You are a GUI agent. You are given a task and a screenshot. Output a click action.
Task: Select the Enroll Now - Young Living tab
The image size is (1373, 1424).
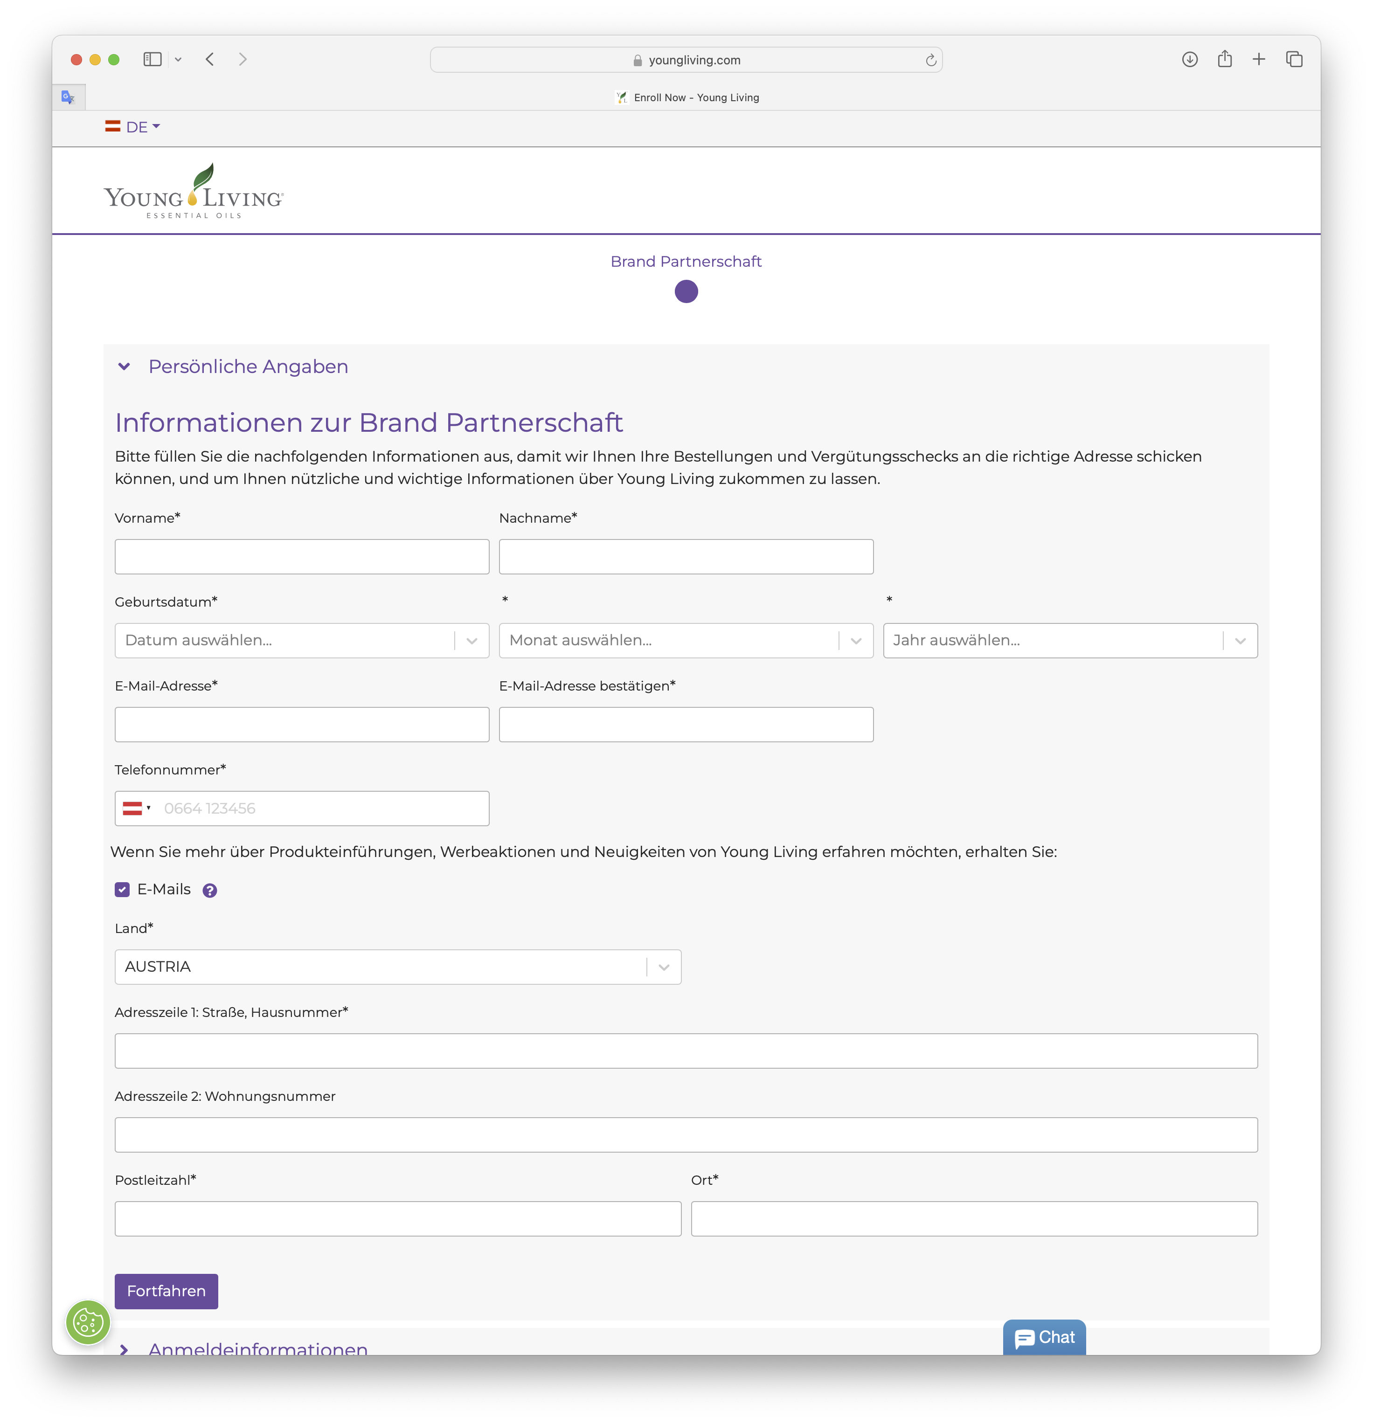[686, 97]
